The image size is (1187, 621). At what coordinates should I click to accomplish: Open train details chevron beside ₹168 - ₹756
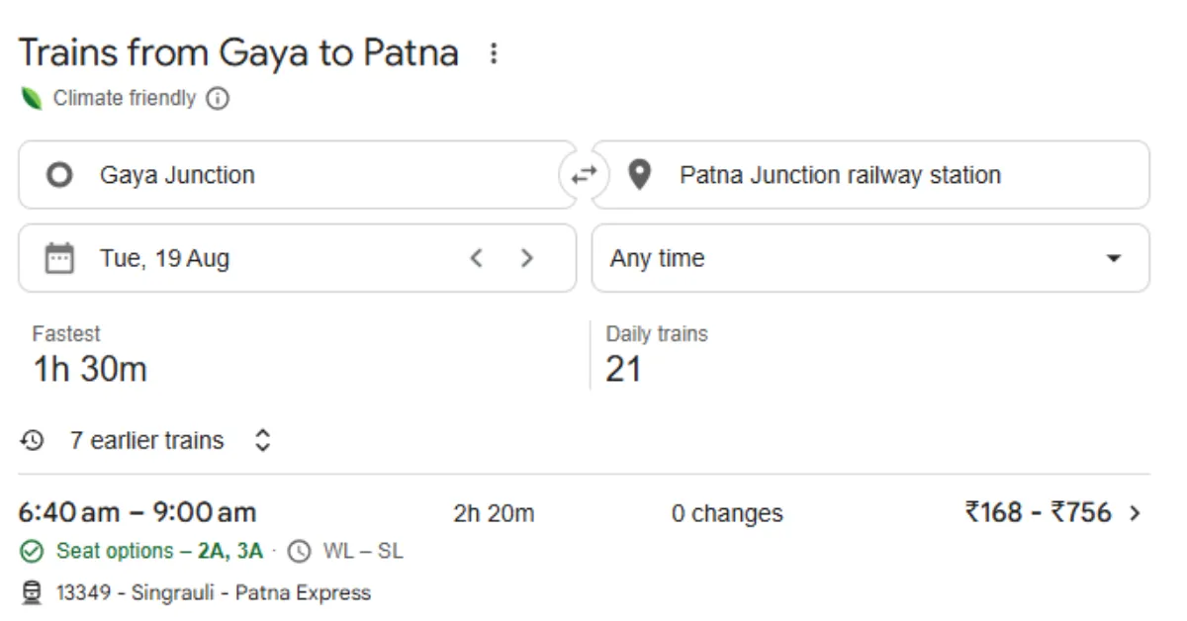click(1135, 513)
